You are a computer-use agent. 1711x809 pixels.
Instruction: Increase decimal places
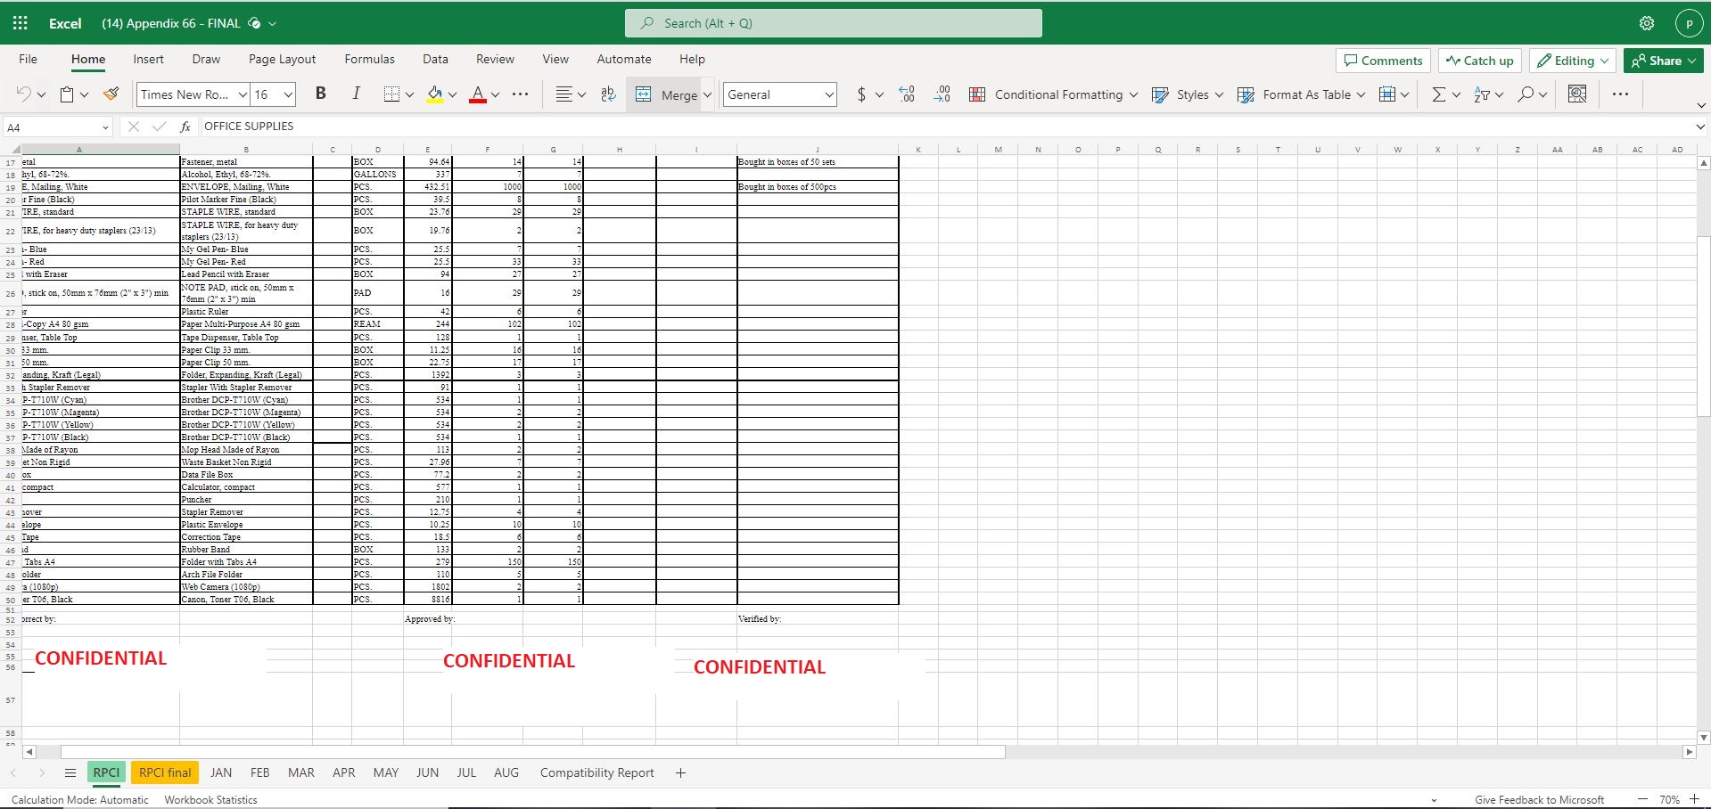942,94
